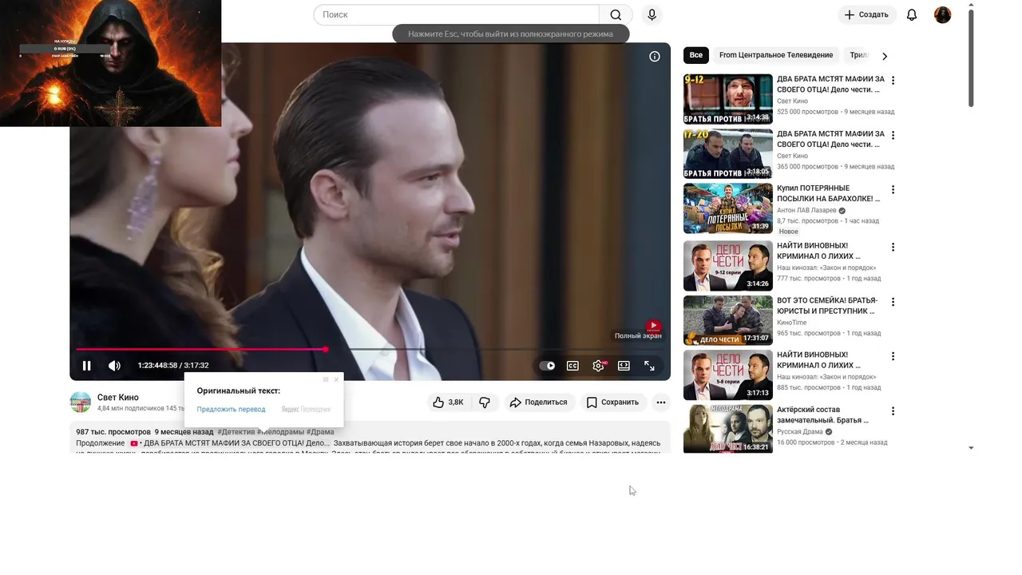The width and height of the screenshot is (1022, 575).
Task: Open ДЕЛО ЧЕСТИ thumbnail 3:17:13
Action: (728, 375)
